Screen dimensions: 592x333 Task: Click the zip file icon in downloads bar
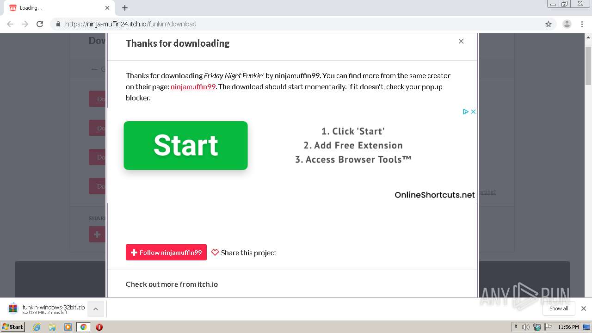[x=13, y=308]
